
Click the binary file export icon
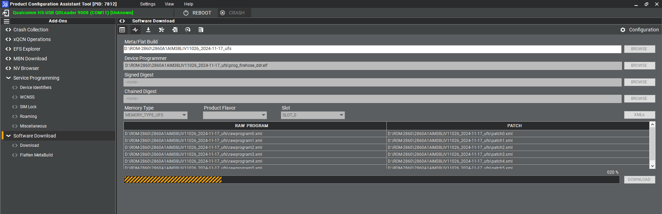click(x=175, y=30)
